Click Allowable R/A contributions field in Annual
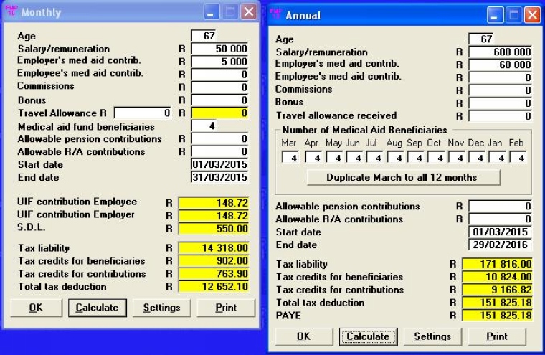The width and height of the screenshot is (545, 355). pyautogui.click(x=500, y=219)
